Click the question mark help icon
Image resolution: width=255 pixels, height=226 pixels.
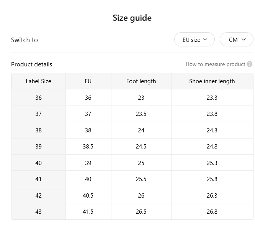point(249,64)
